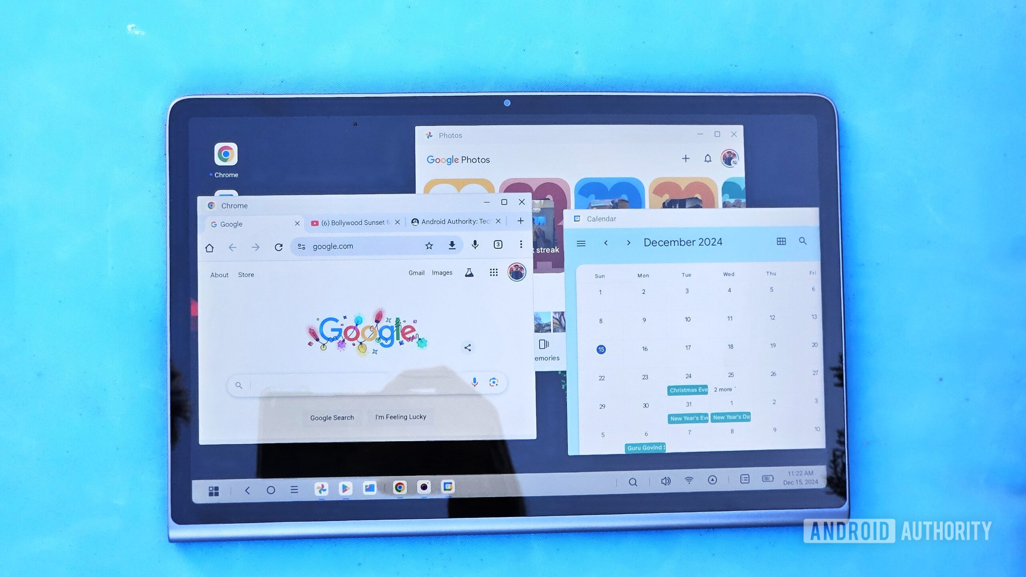1026x577 pixels.
Task: Toggle Wi-Fi icon in system tray
Action: point(689,480)
